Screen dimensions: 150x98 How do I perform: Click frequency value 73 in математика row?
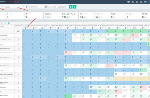tap(18, 35)
